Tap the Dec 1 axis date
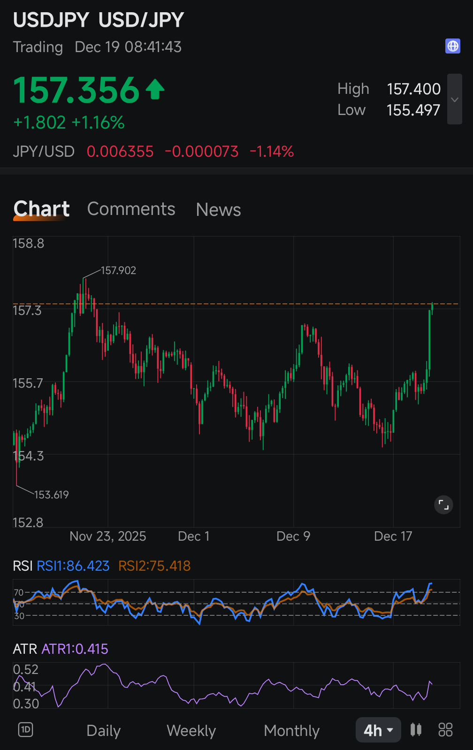Viewport: 473px width, 750px height. pyautogui.click(x=194, y=536)
